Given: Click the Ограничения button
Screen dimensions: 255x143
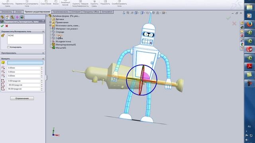Looking at the screenshot, I should coord(22,98).
